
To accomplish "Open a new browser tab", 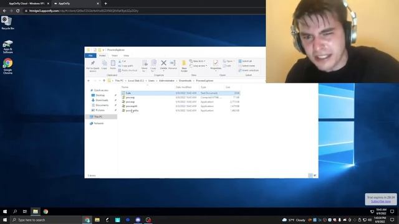I will click(105, 4).
